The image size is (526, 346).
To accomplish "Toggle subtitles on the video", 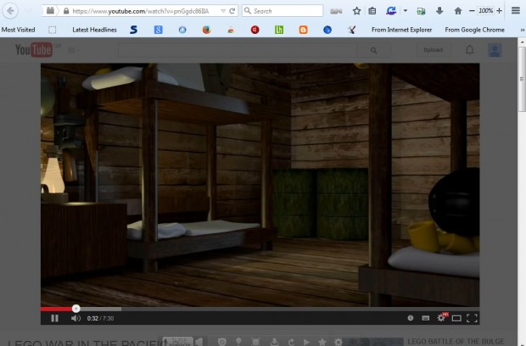I will [425, 318].
